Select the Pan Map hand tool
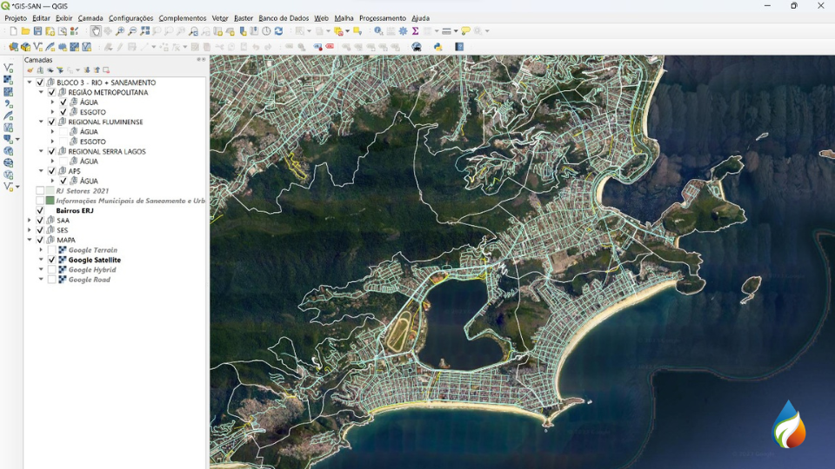835x469 pixels. pyautogui.click(x=96, y=31)
